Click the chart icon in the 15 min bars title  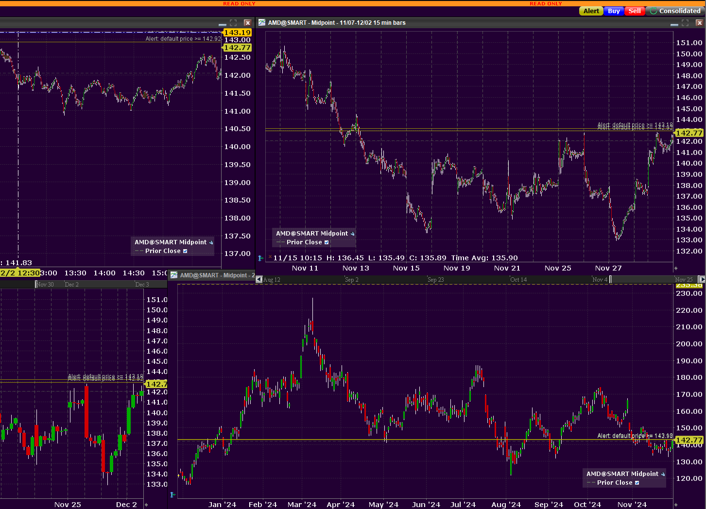(x=262, y=22)
